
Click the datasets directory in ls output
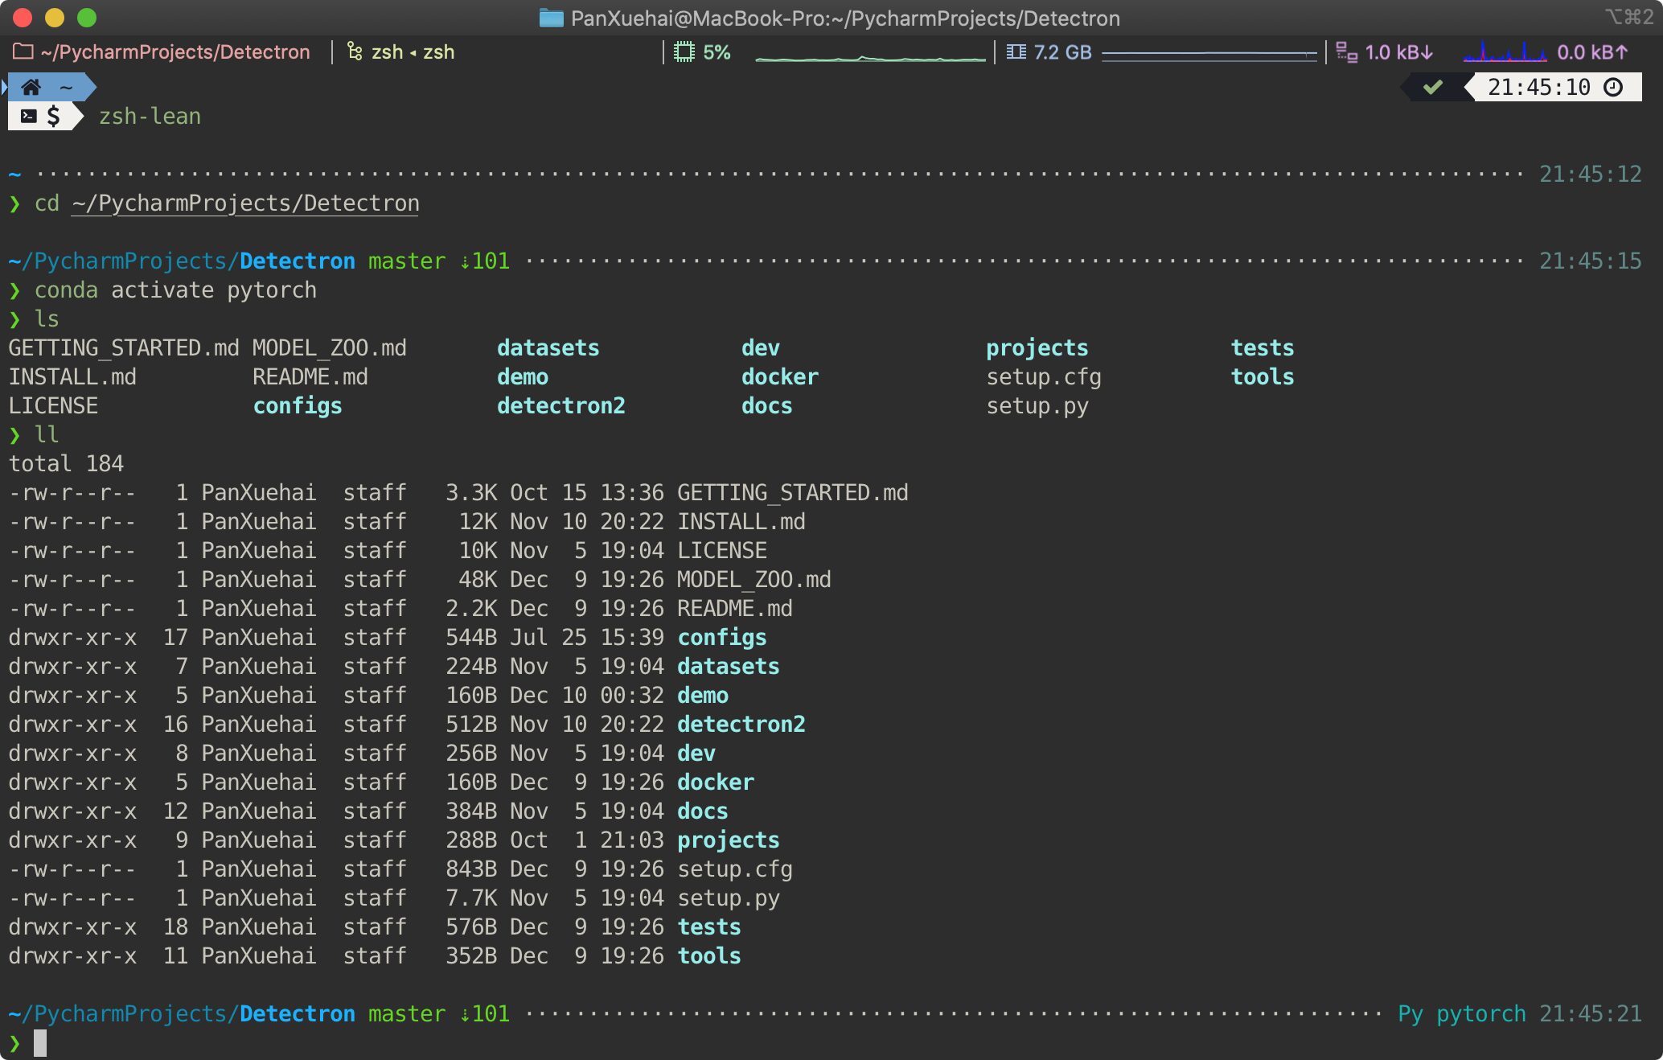click(548, 348)
